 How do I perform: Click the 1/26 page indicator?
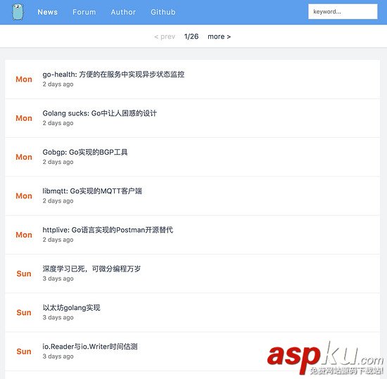(x=191, y=37)
